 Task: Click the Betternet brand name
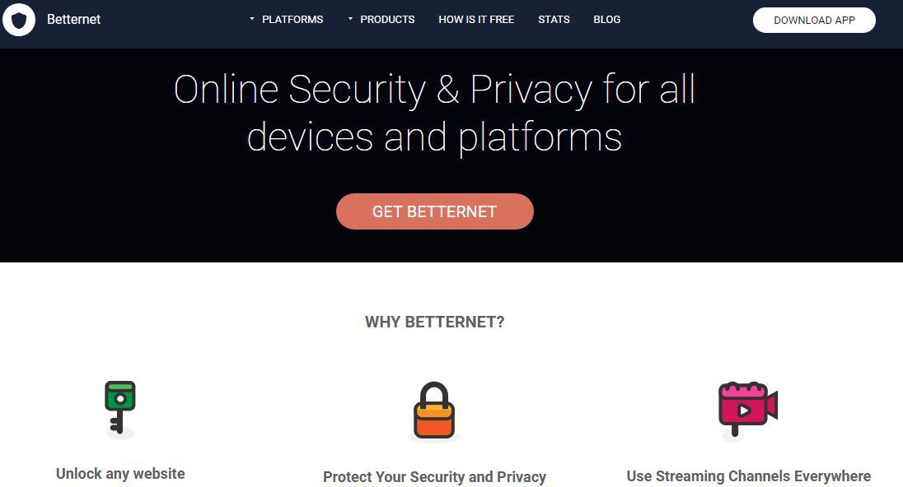(73, 20)
